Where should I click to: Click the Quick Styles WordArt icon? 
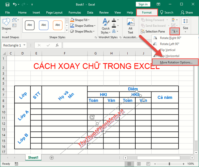pos(106,26)
